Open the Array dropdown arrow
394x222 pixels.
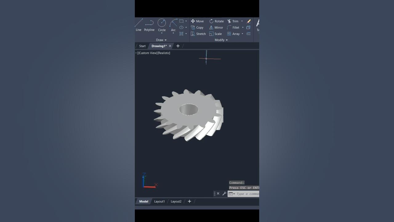pyautogui.click(x=242, y=34)
